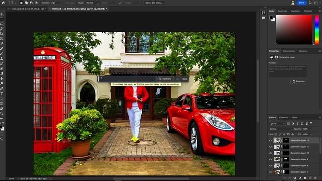Select the Zoom tool
This screenshot has width=322, height=181.
(2, 113)
